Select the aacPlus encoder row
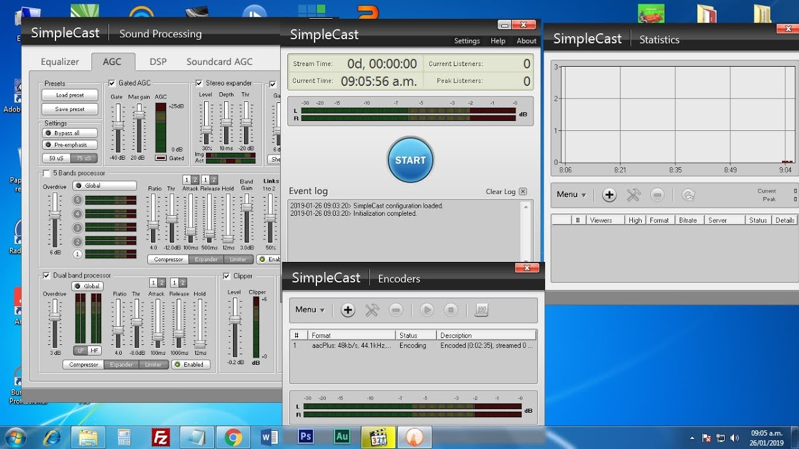This screenshot has width=799, height=449. pyautogui.click(x=413, y=345)
